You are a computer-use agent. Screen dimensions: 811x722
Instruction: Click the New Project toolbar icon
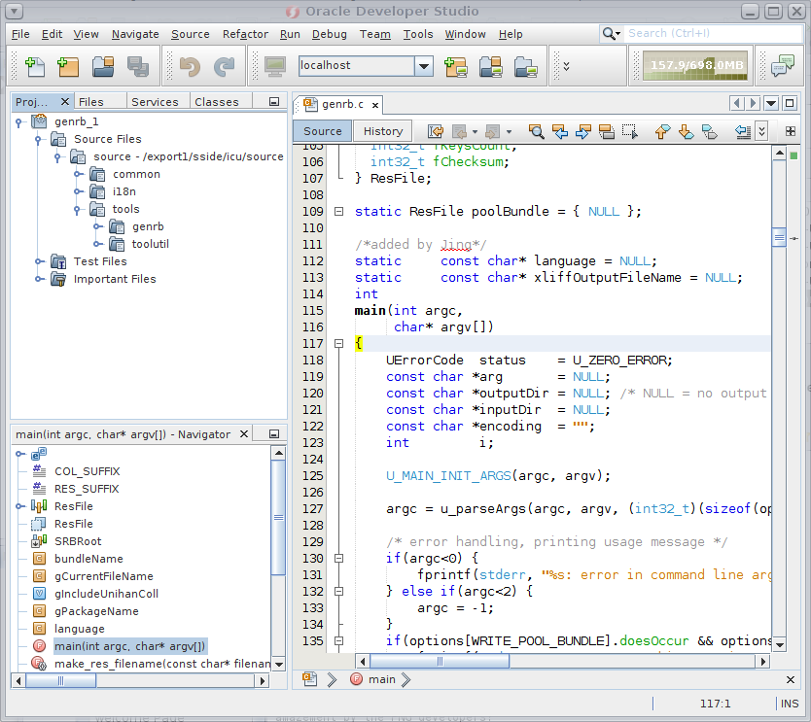(68, 67)
